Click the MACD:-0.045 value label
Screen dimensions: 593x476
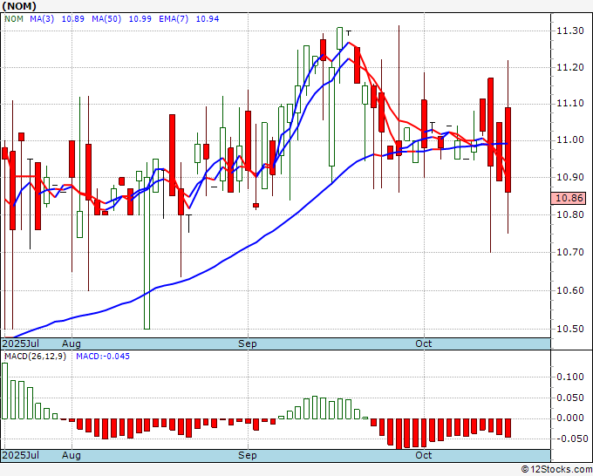103,357
